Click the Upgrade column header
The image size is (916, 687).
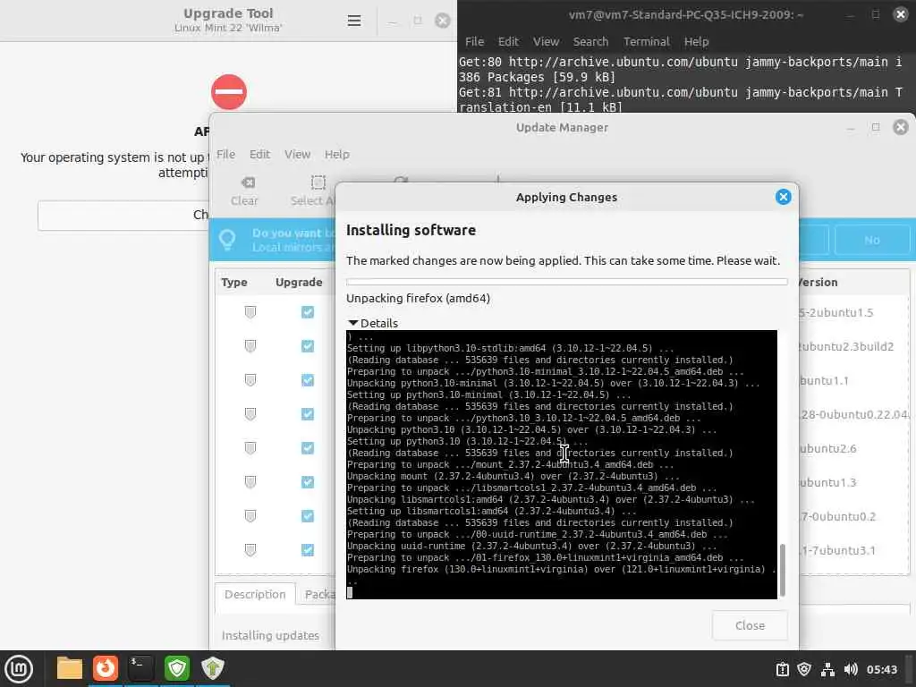299,282
